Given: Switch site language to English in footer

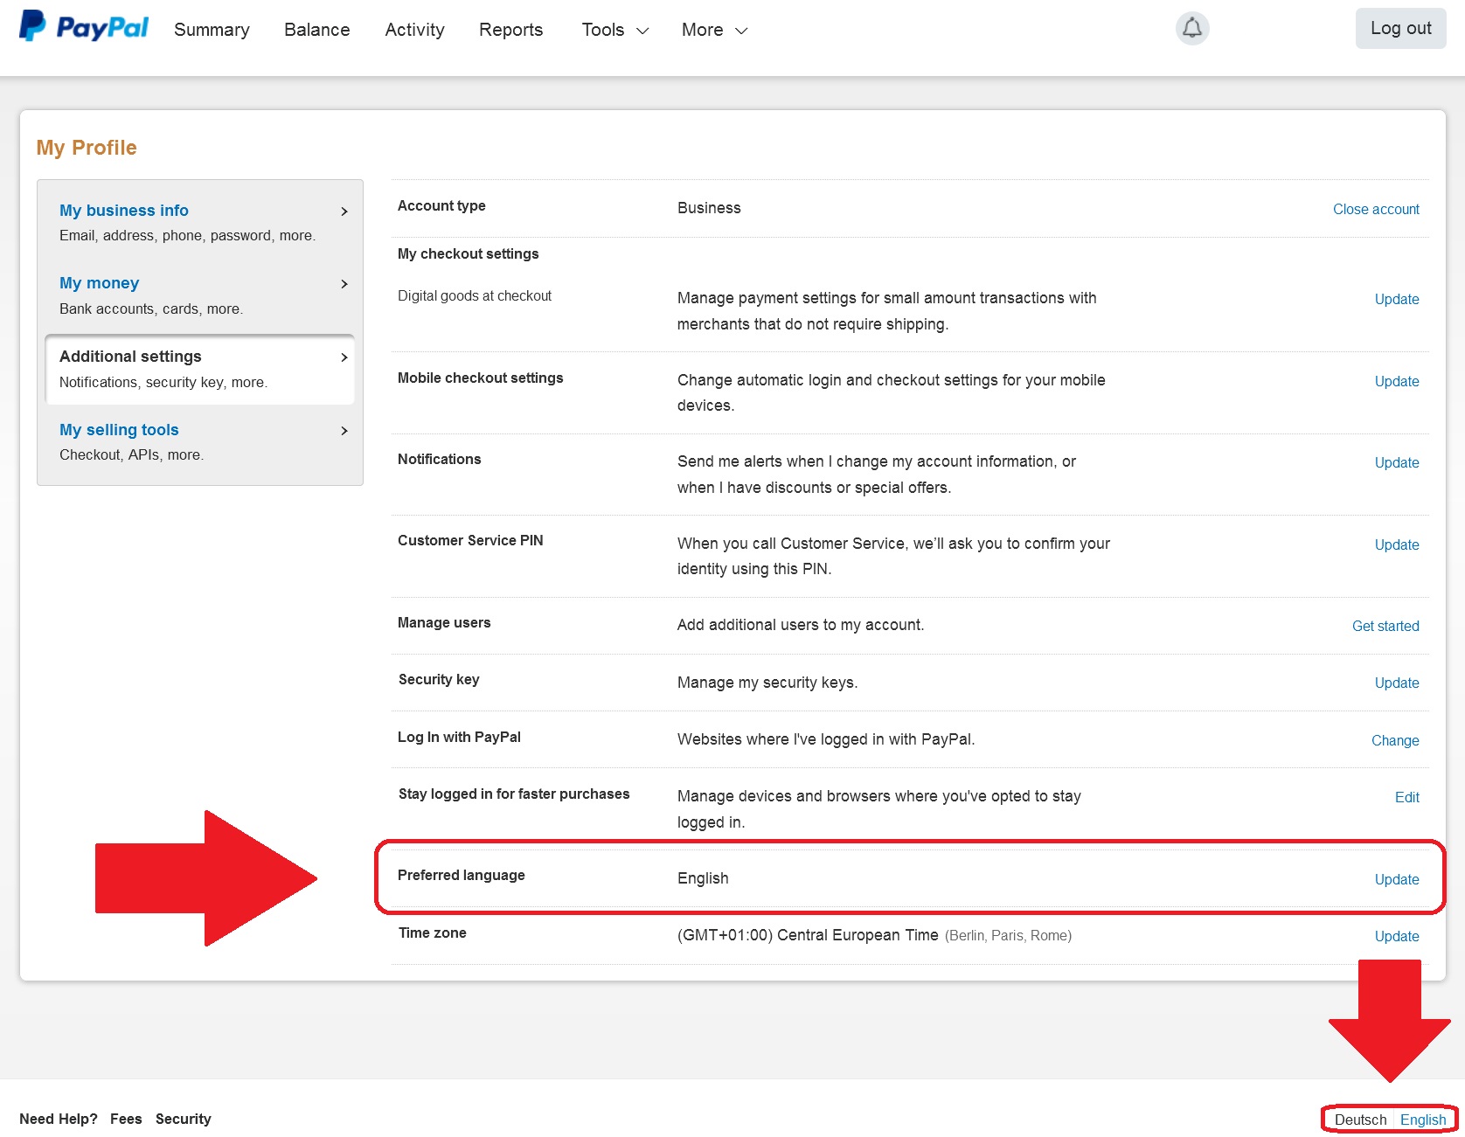Looking at the screenshot, I should [x=1423, y=1120].
